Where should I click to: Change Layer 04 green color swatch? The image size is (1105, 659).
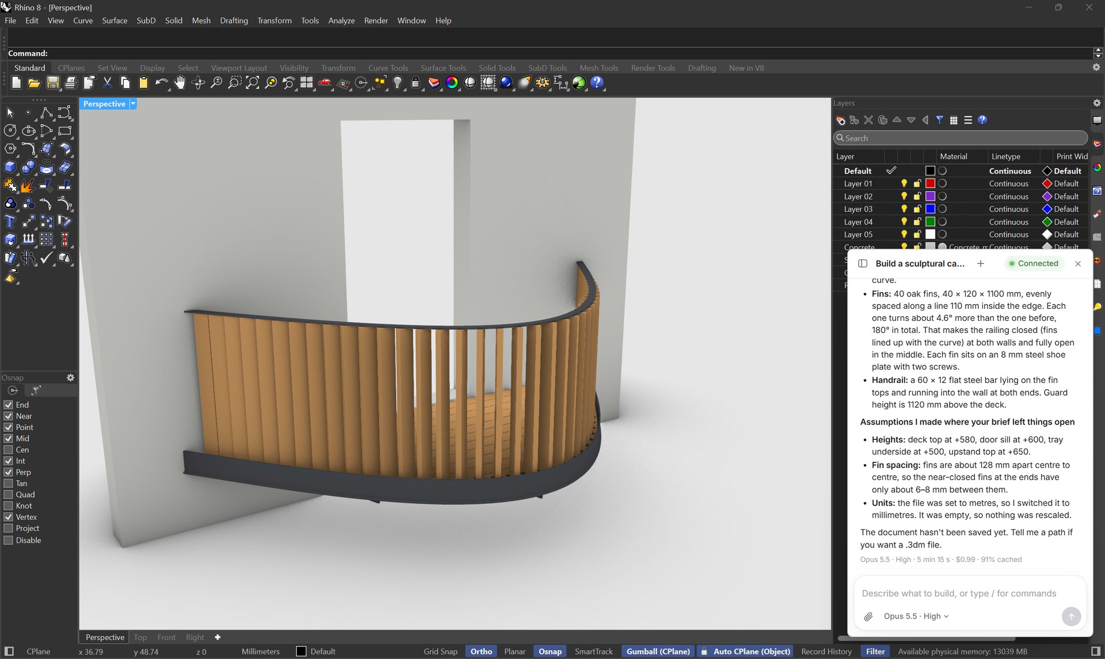coord(930,222)
